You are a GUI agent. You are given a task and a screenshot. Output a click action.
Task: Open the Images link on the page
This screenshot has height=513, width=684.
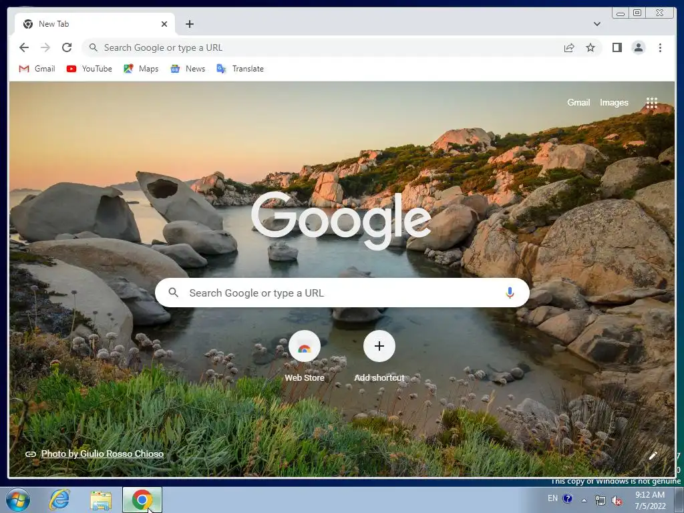pos(614,102)
